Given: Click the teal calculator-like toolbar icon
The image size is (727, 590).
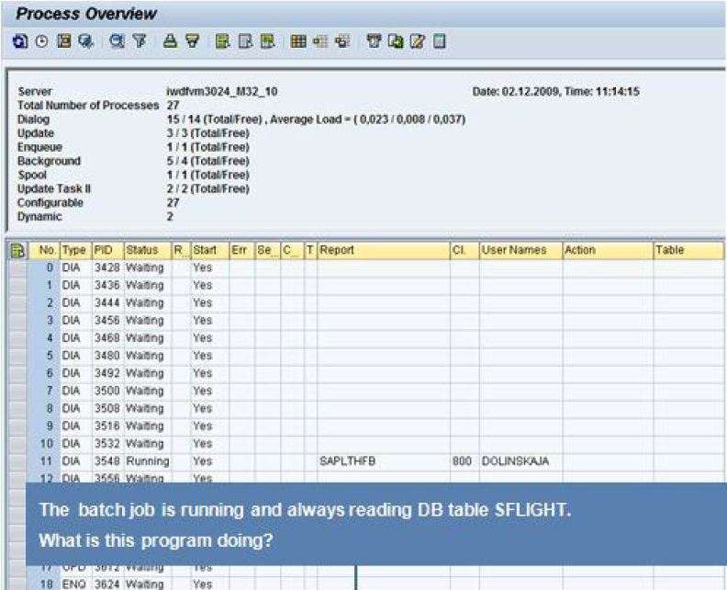Looking at the screenshot, I should tap(440, 41).
